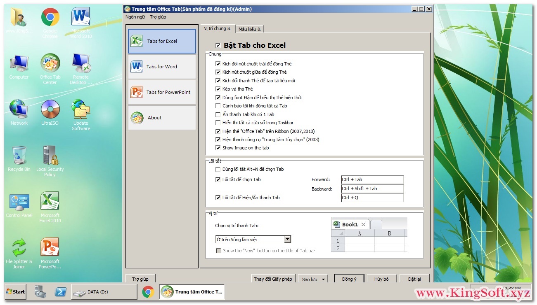Select the Computer desktop icon
The height and width of the screenshot is (305, 537).
point(19,66)
